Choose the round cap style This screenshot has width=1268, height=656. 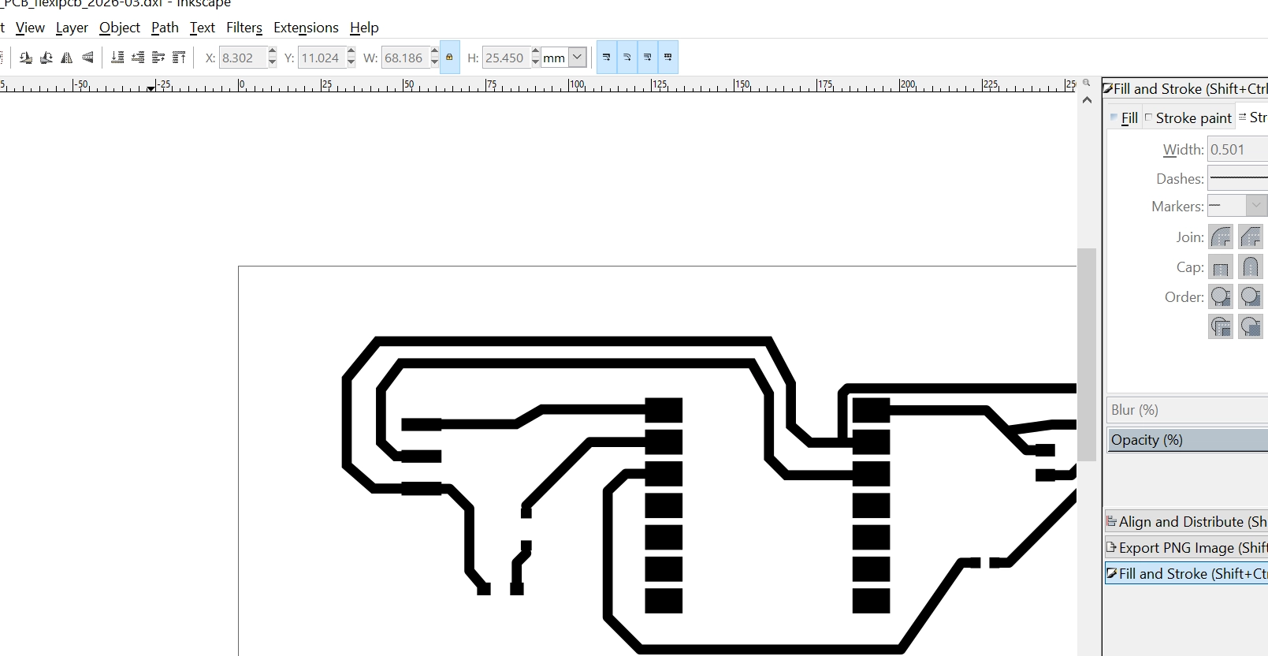pyautogui.click(x=1251, y=267)
